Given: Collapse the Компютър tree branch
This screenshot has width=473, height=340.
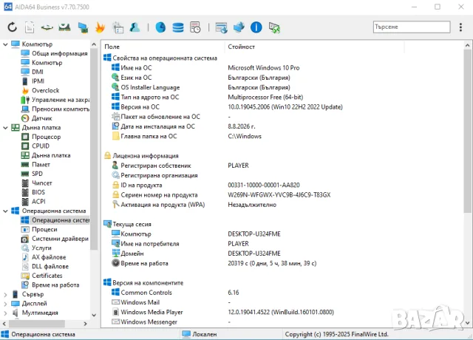Looking at the screenshot, I should point(5,44).
